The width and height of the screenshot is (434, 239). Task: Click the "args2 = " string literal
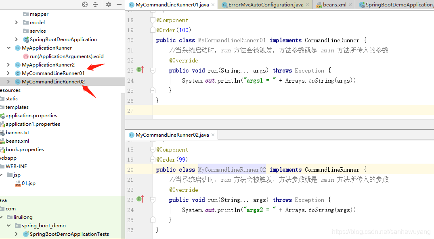click(x=260, y=210)
